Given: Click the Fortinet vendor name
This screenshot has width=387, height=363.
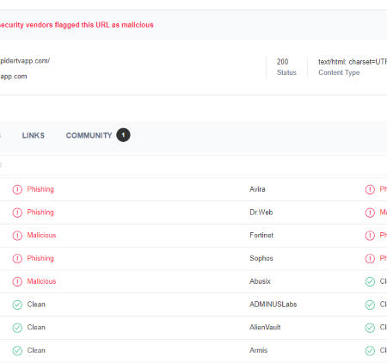Looking at the screenshot, I should point(261,235).
